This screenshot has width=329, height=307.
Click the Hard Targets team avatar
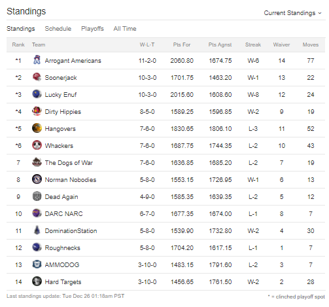(x=37, y=281)
